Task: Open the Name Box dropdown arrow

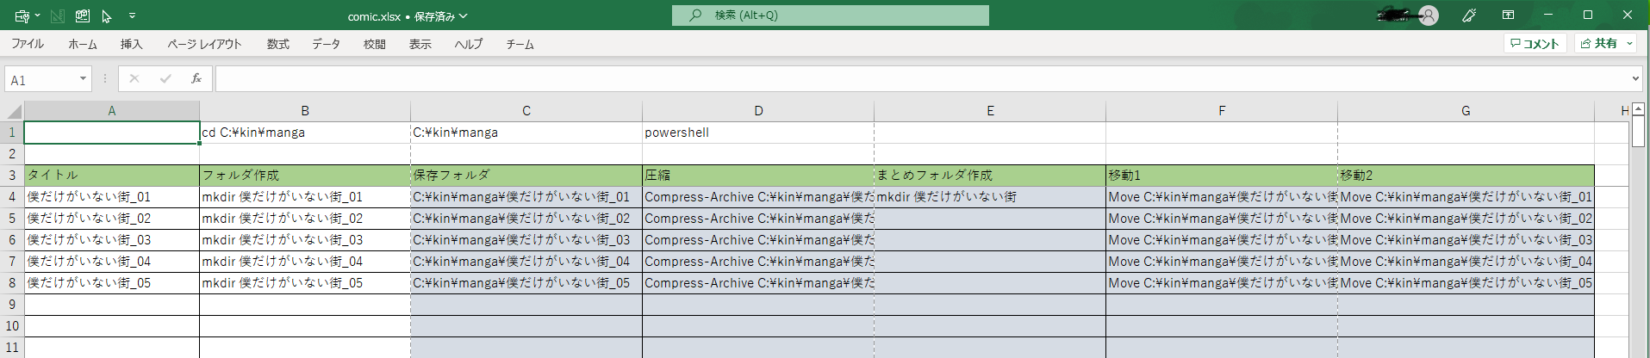Action: 84,79
